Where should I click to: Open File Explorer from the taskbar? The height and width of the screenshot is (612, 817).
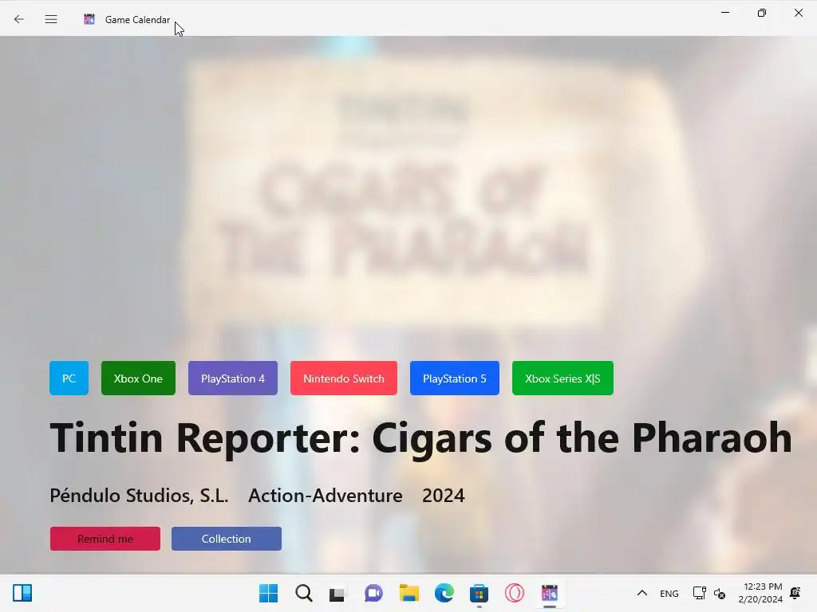[409, 593]
